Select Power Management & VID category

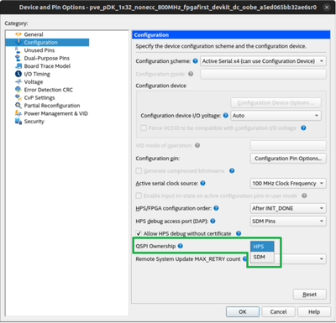point(55,113)
